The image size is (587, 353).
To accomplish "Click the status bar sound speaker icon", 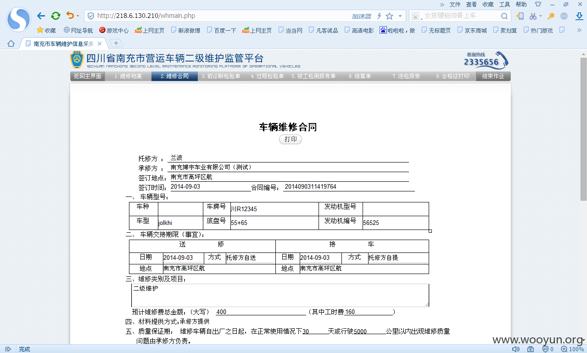I will point(516,349).
